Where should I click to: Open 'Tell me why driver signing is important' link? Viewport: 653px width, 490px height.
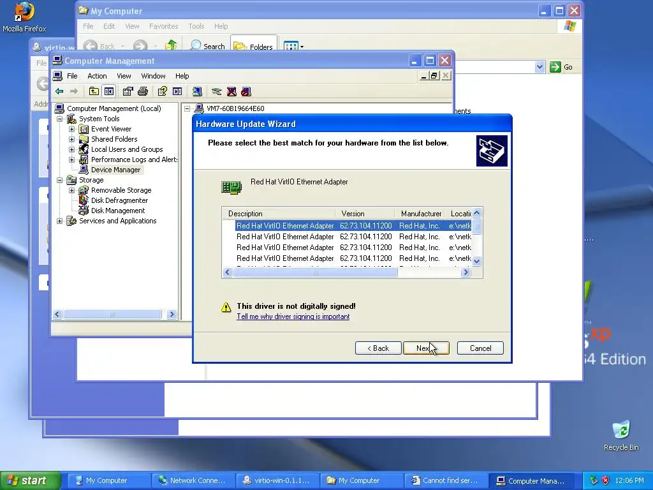293,316
